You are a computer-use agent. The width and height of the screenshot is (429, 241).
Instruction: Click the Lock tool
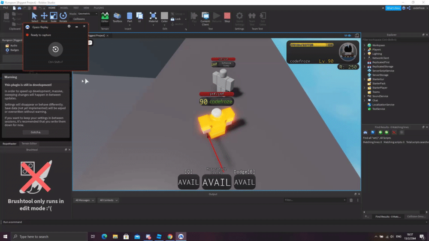(x=175, y=19)
